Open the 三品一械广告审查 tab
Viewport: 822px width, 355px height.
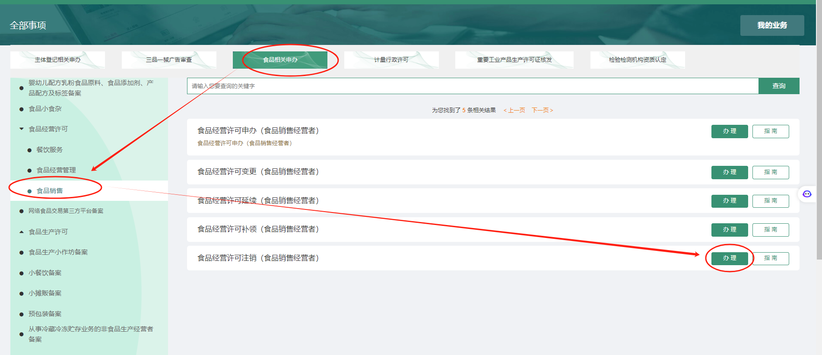pyautogui.click(x=169, y=60)
